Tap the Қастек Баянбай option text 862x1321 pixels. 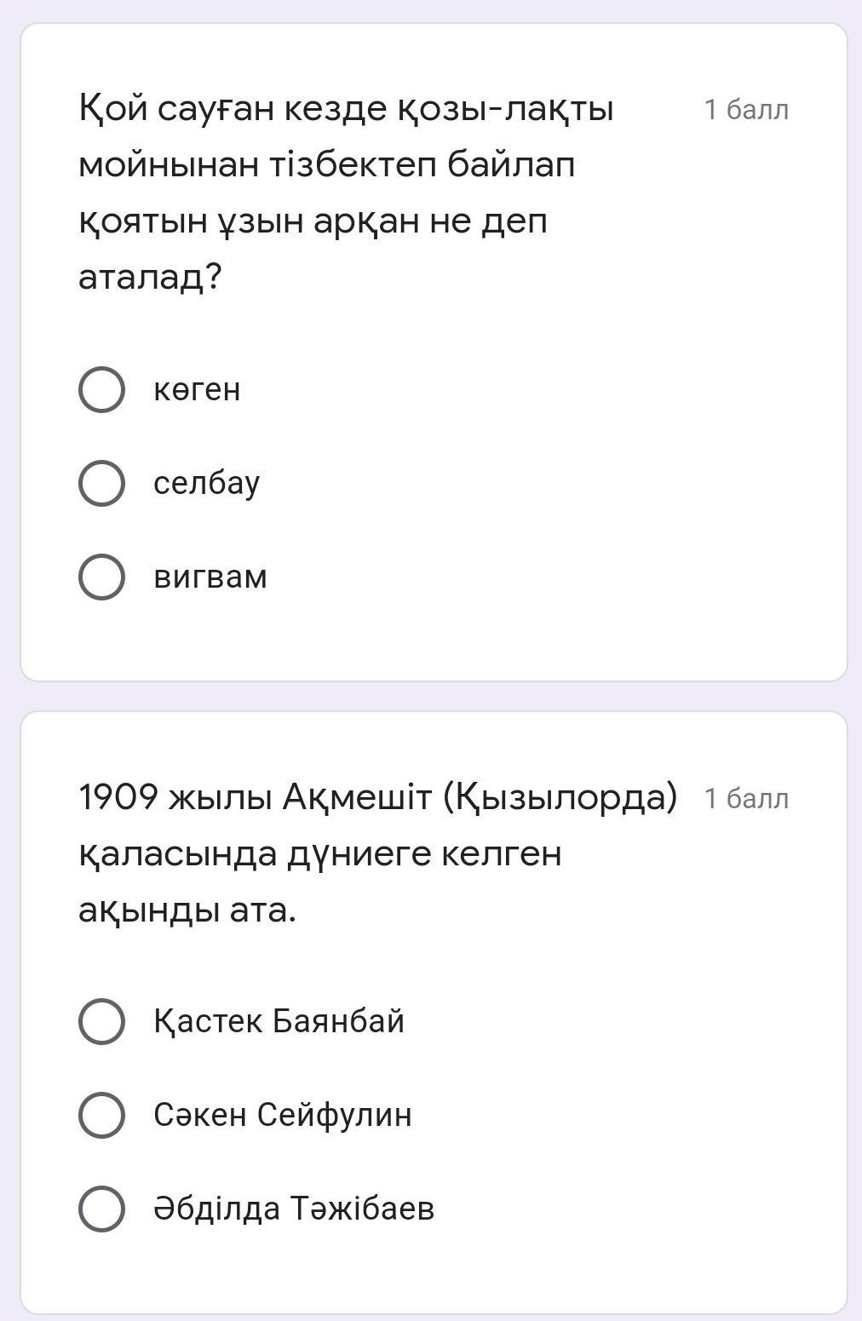click(x=279, y=1021)
